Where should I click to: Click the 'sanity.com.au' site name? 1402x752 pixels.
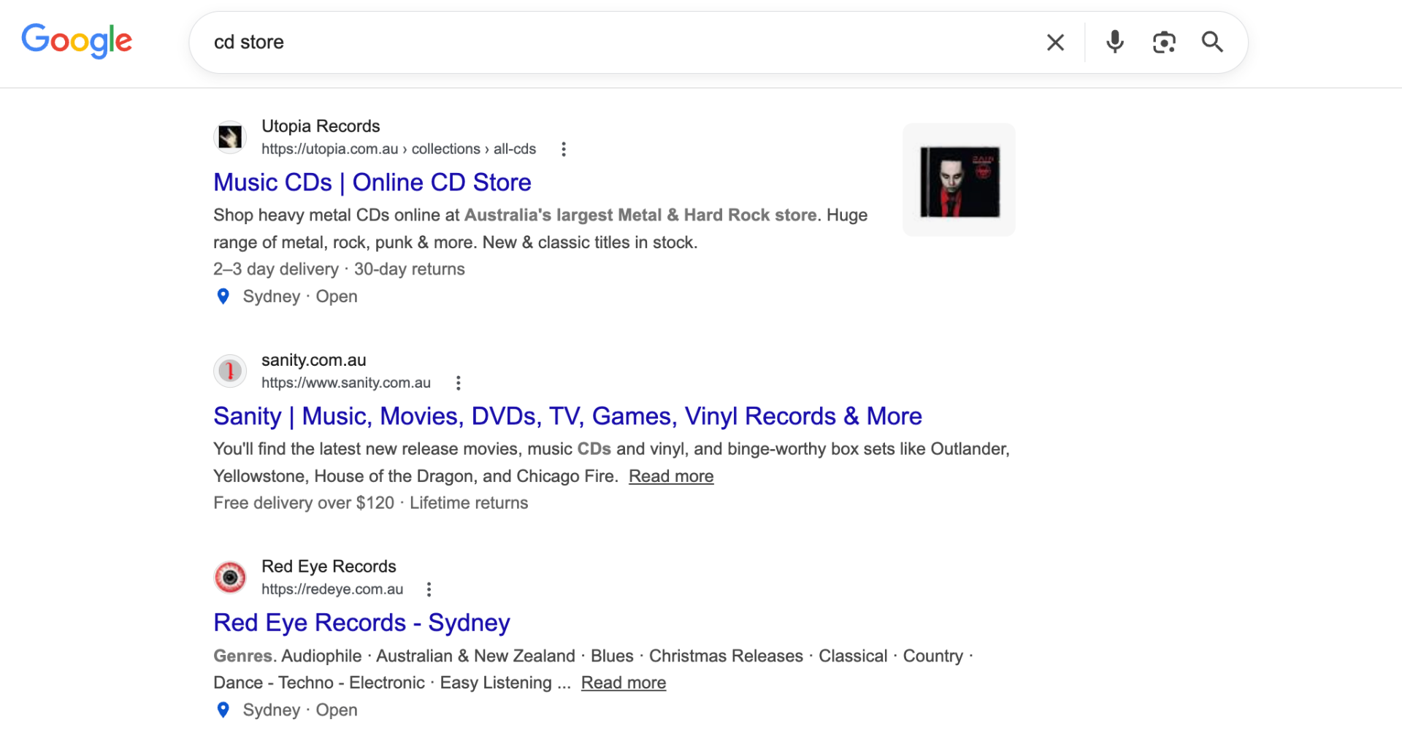pos(314,360)
